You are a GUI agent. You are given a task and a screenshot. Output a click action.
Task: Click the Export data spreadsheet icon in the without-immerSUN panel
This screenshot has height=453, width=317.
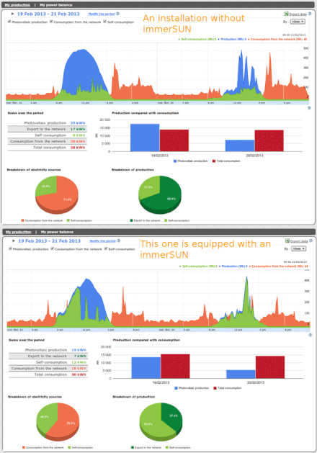pos(286,14)
